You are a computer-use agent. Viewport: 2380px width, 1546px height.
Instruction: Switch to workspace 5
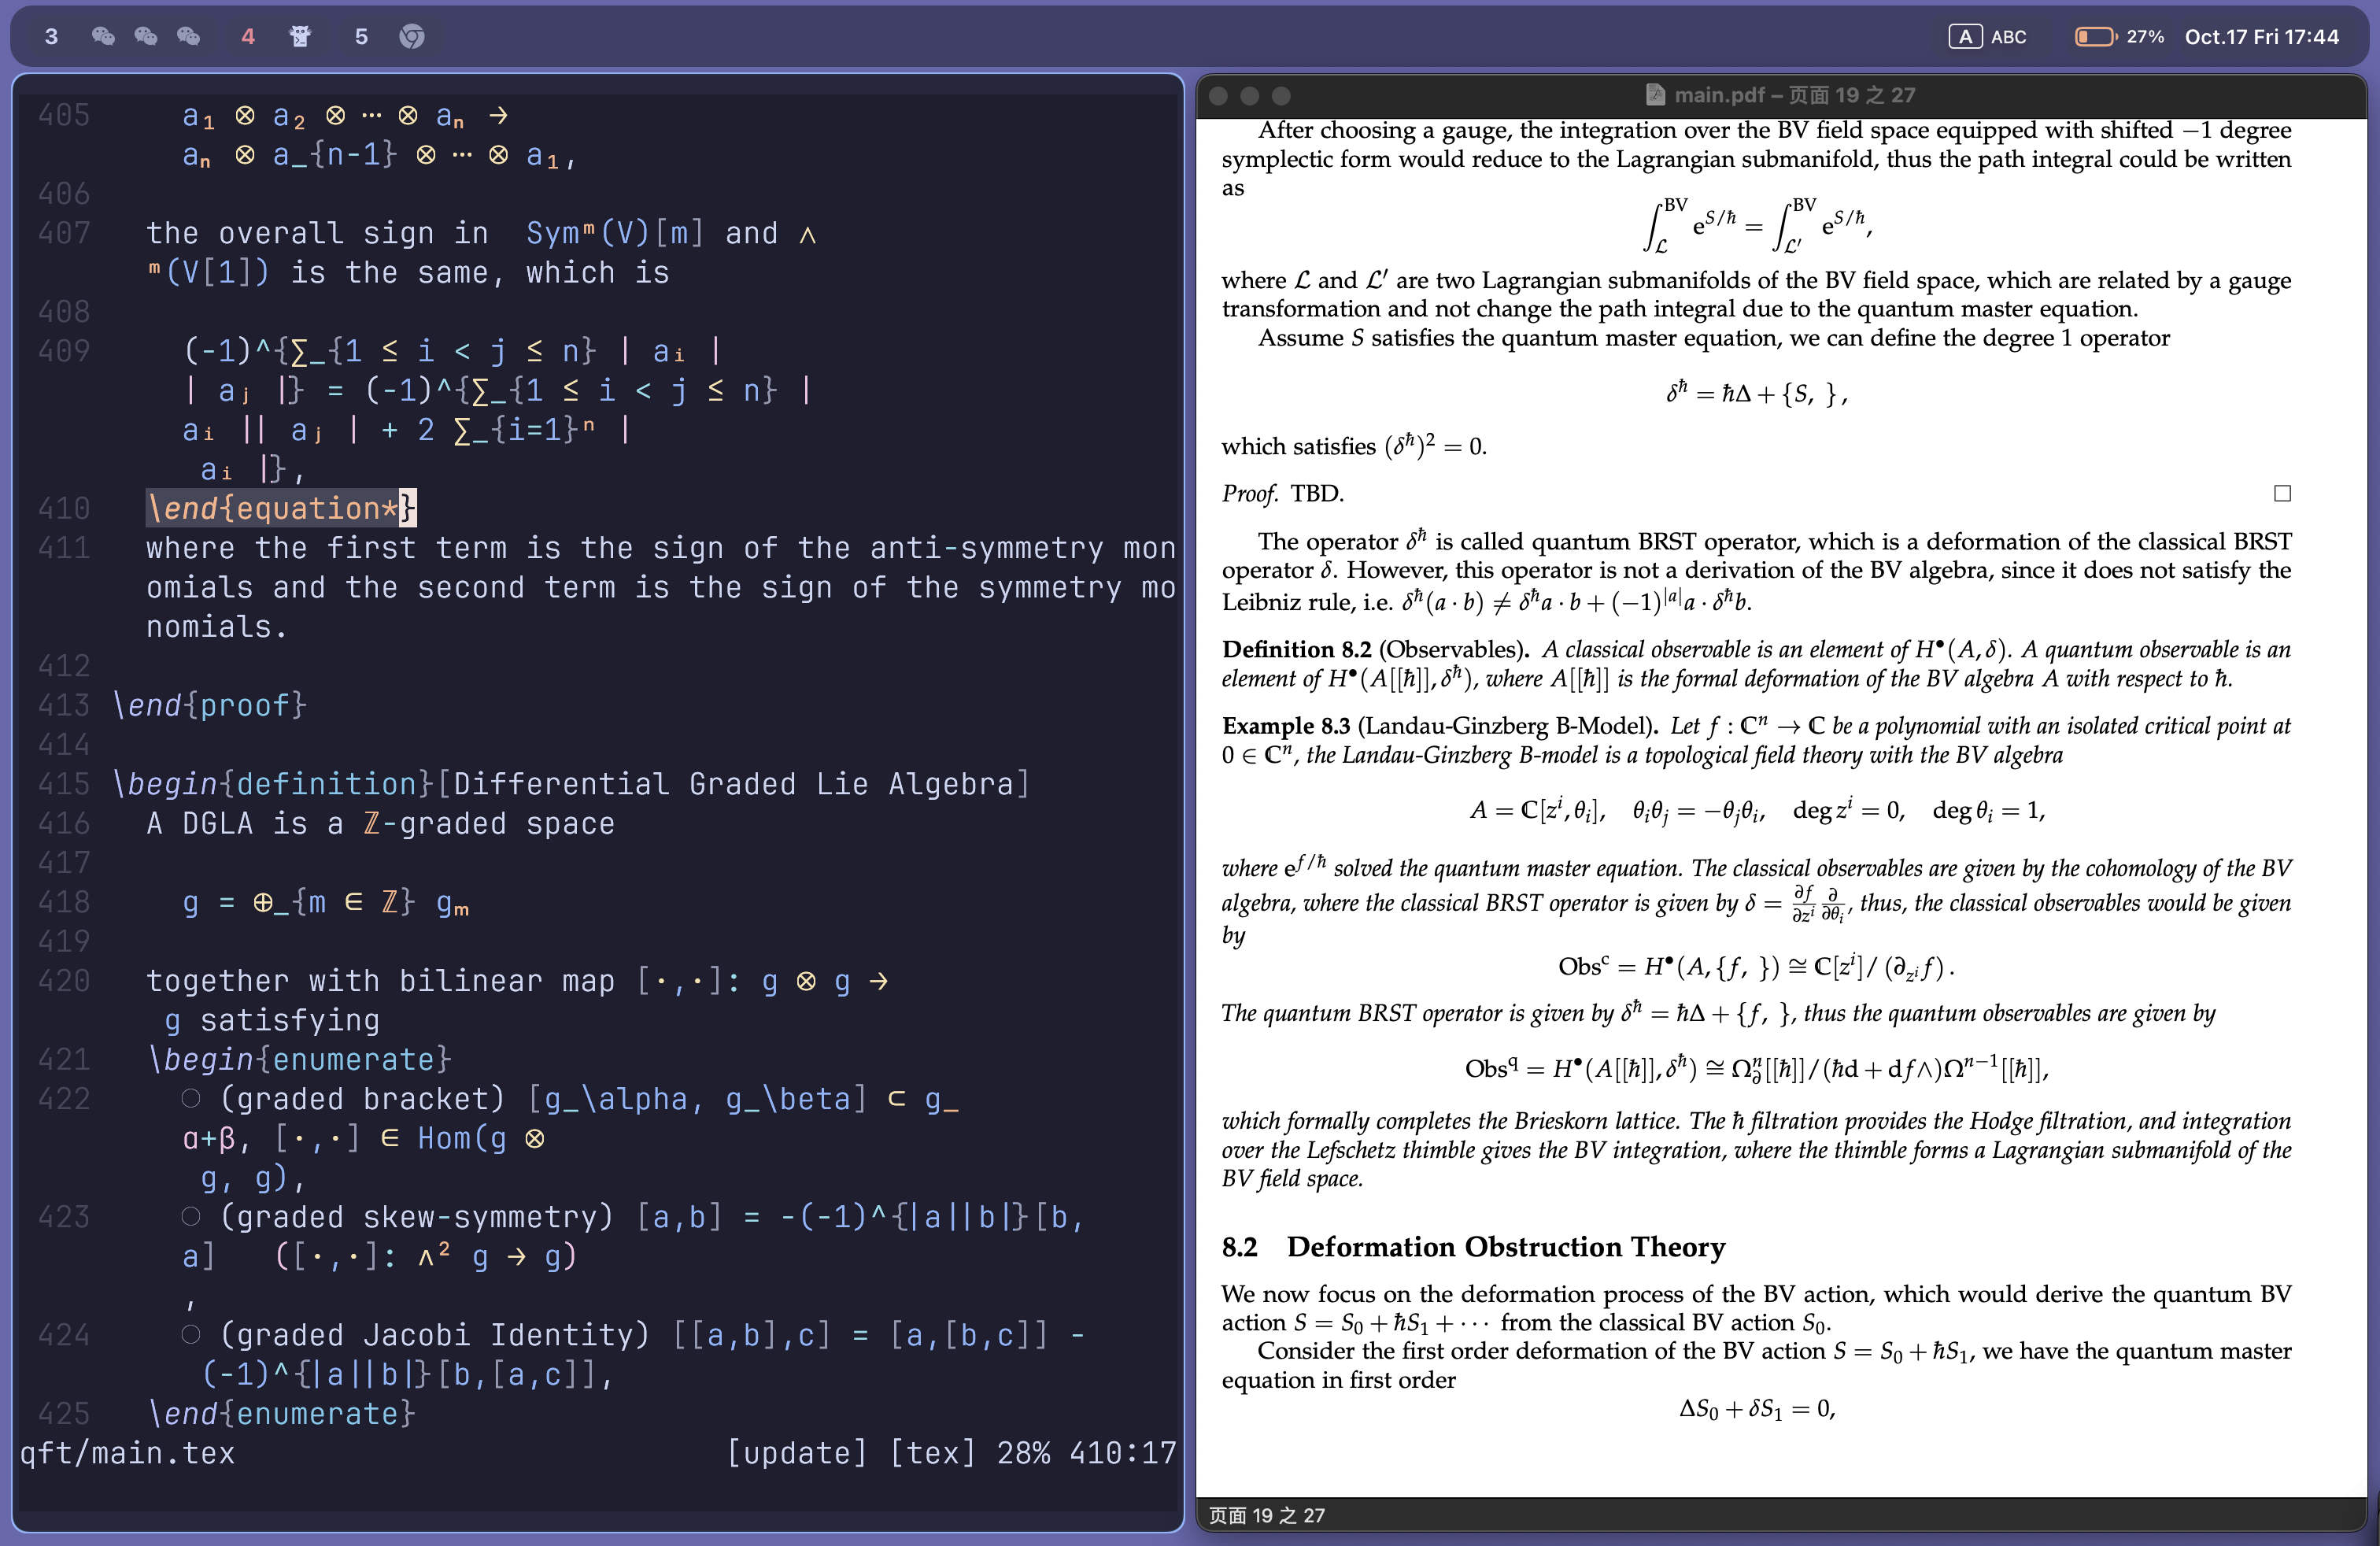point(361,37)
